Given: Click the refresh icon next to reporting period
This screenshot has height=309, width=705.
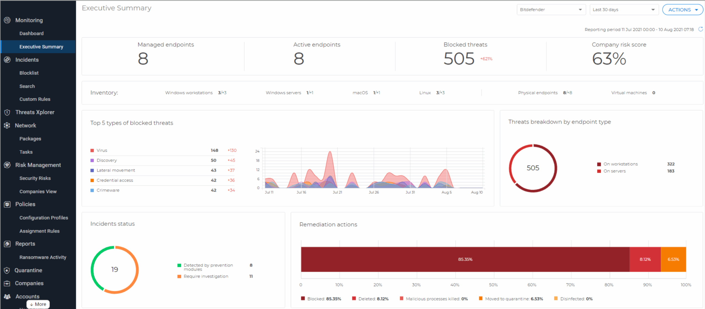Looking at the screenshot, I should (x=701, y=29).
